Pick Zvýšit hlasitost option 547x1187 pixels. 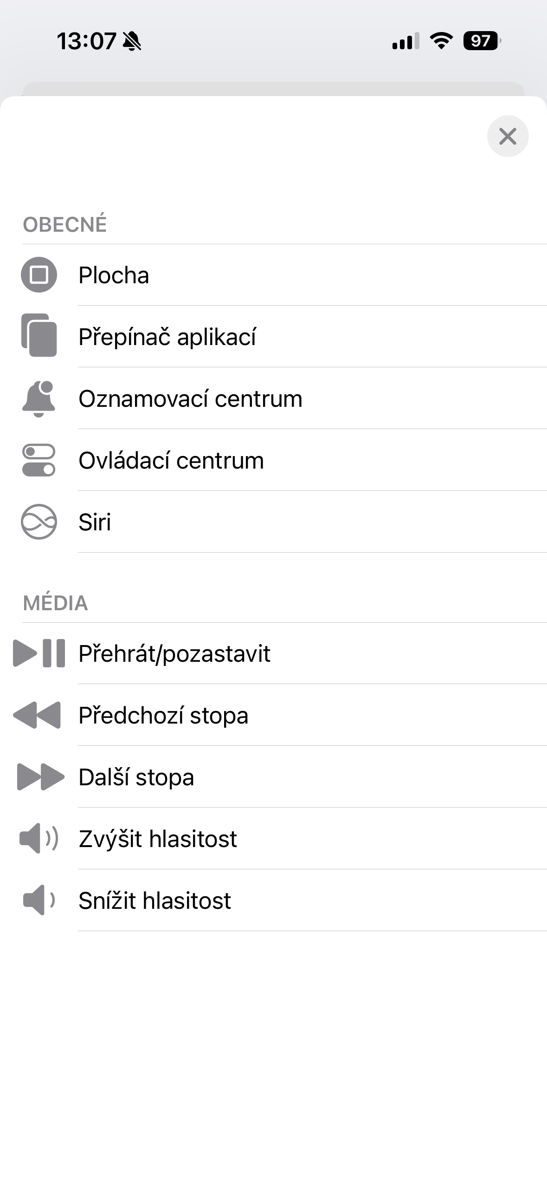click(158, 839)
